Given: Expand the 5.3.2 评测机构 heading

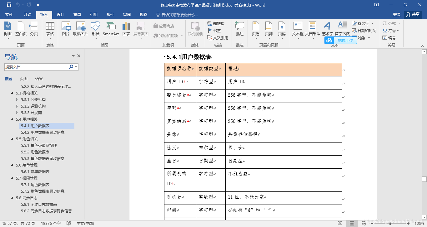Looking at the screenshot, I should (x=17, y=106).
